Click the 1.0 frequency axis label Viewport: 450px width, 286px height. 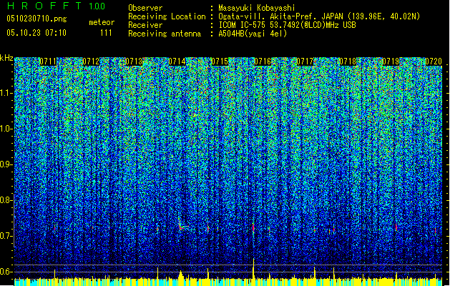point(6,129)
